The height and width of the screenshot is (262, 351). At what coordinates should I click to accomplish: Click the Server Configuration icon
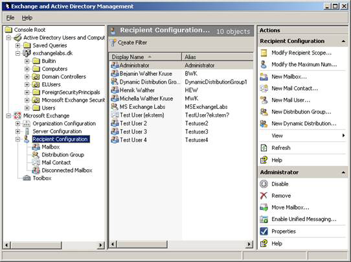(27, 132)
